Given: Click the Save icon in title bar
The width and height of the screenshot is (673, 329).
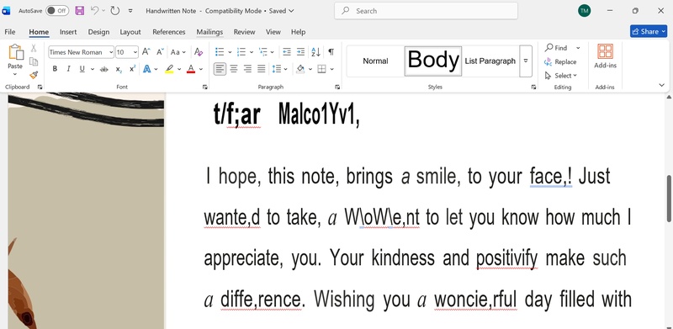Looking at the screenshot, I should 79,11.
